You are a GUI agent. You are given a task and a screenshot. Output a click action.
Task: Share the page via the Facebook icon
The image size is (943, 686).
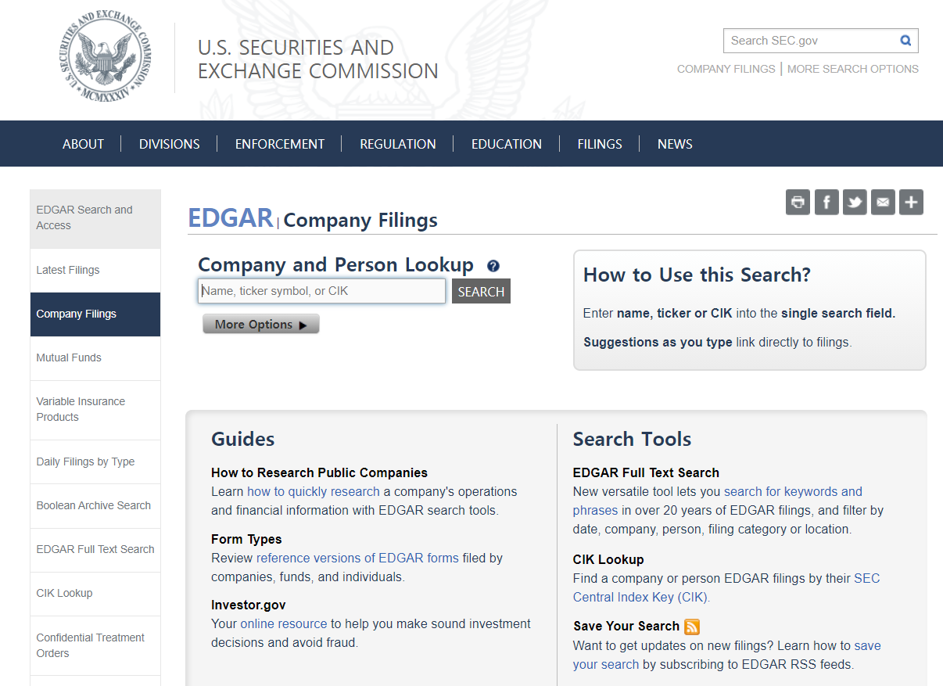coord(826,202)
